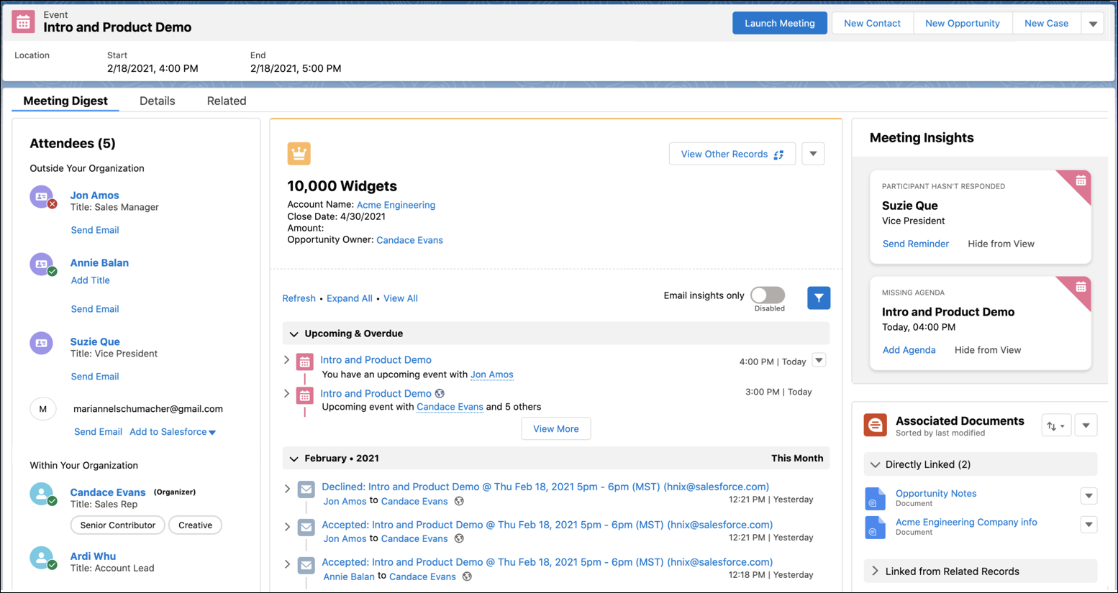This screenshot has height=593, width=1118.
Task: Switch to the Related tab
Action: click(x=227, y=101)
